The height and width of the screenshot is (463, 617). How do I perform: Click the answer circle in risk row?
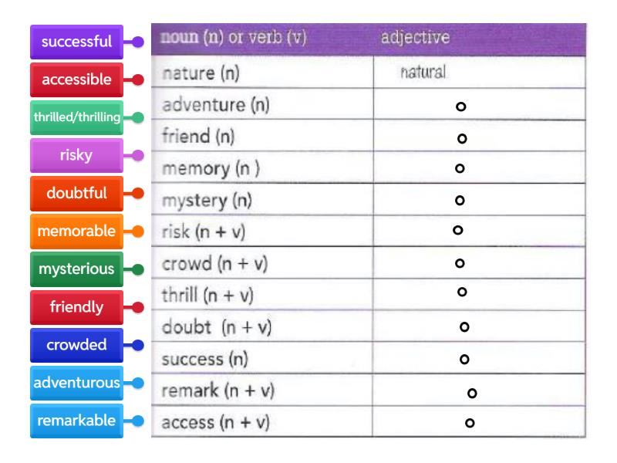click(x=457, y=230)
